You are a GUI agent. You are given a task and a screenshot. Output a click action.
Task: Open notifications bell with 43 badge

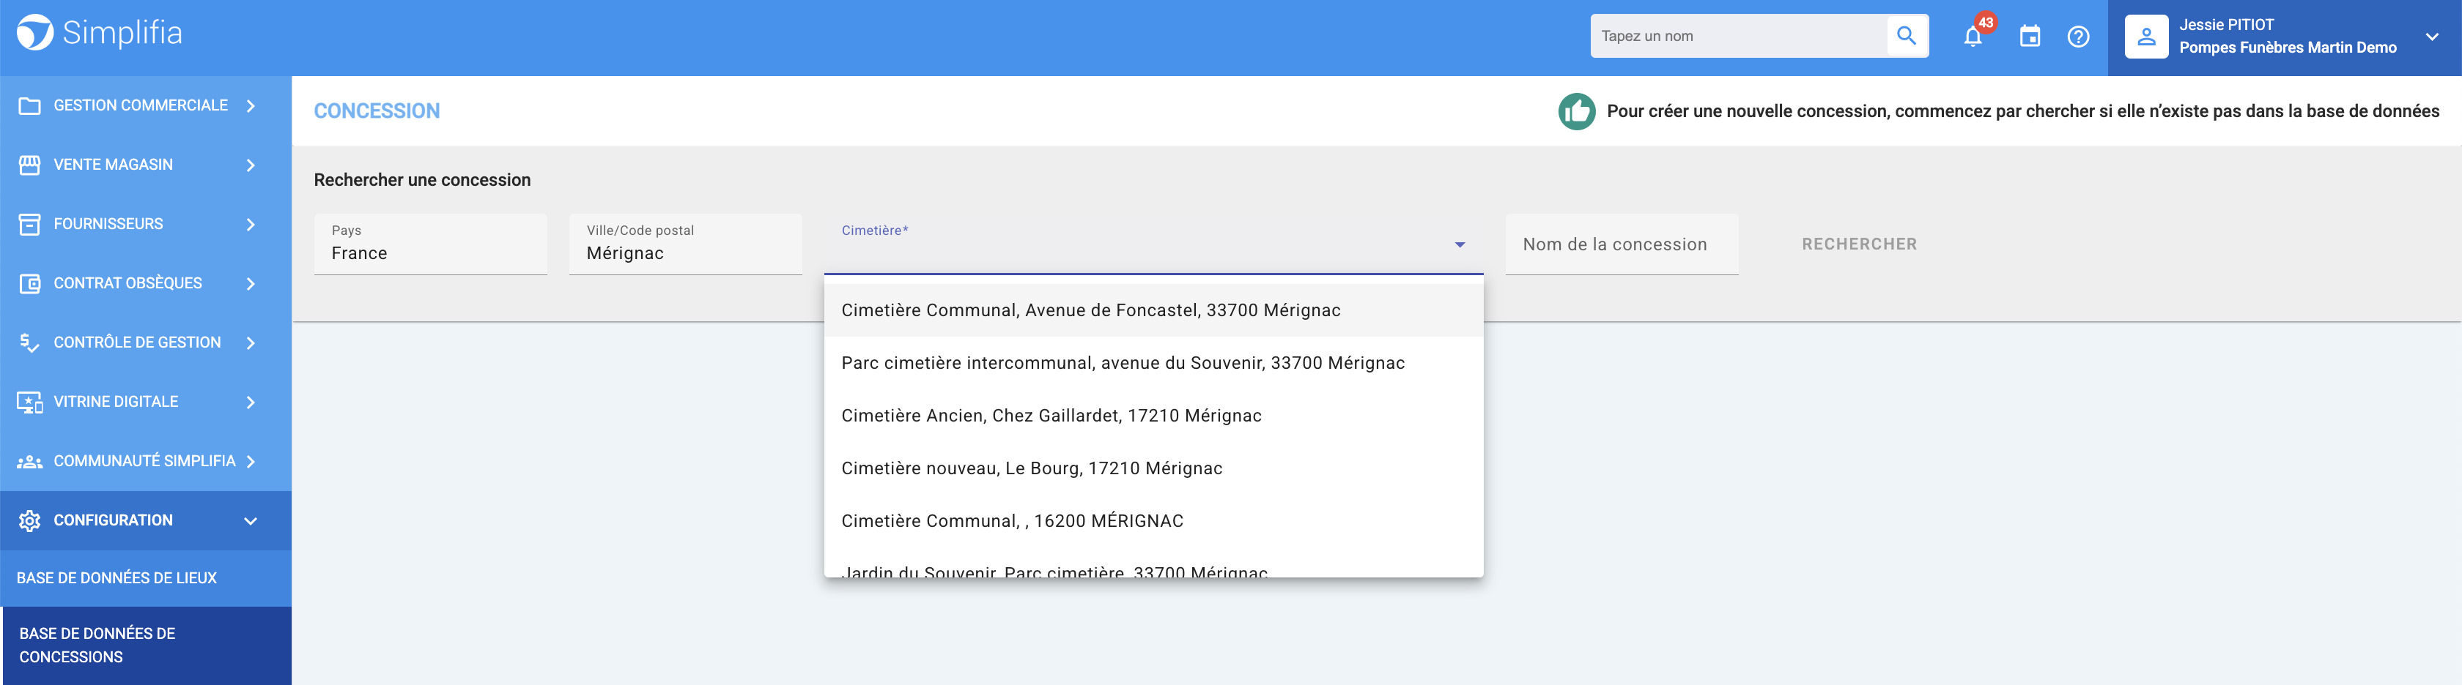(1973, 37)
